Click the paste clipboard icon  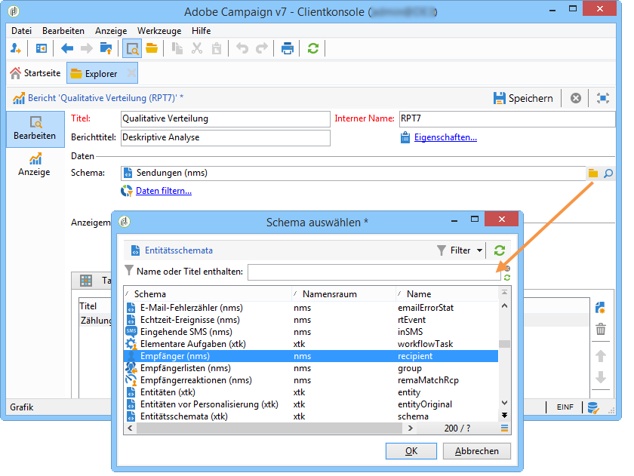click(x=217, y=48)
